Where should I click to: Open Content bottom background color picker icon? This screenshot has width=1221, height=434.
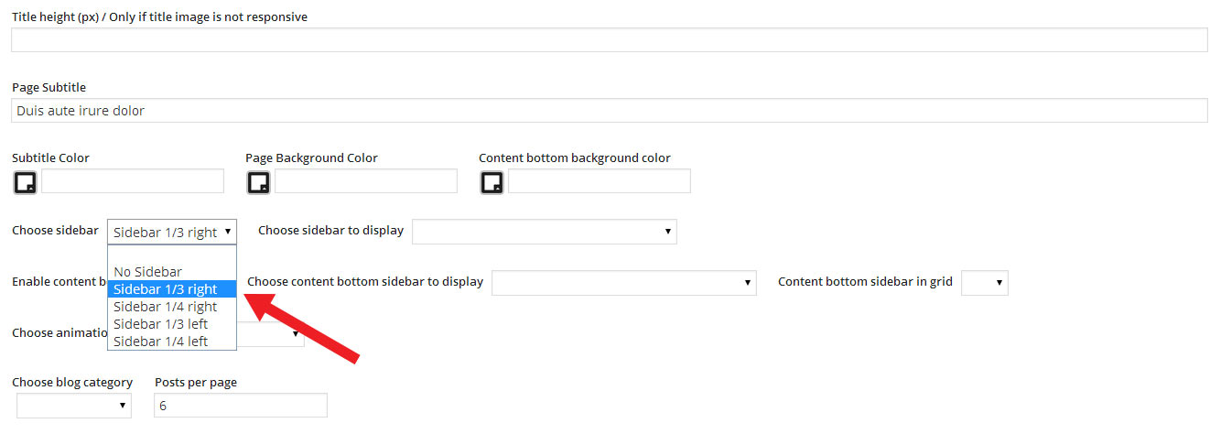pos(492,182)
